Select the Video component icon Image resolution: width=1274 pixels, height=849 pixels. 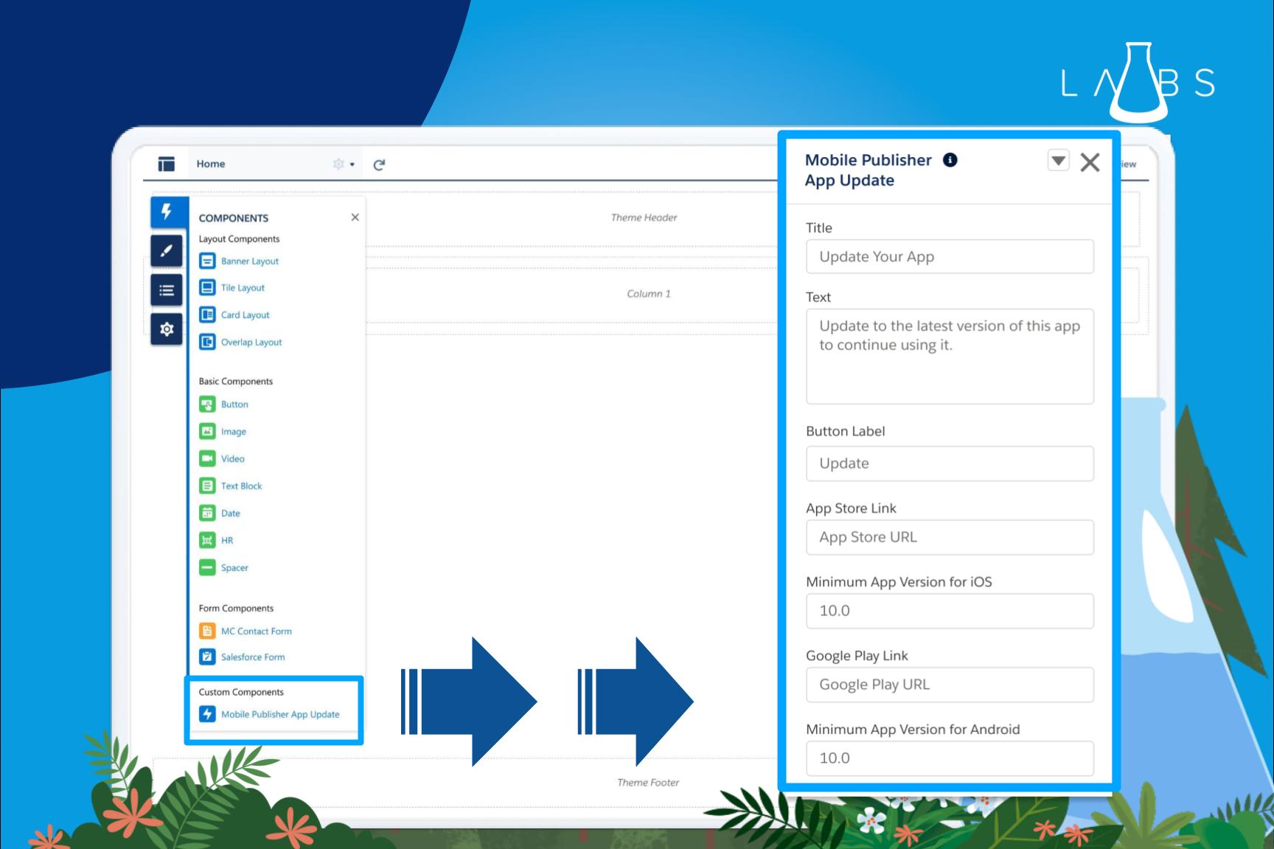(x=207, y=458)
